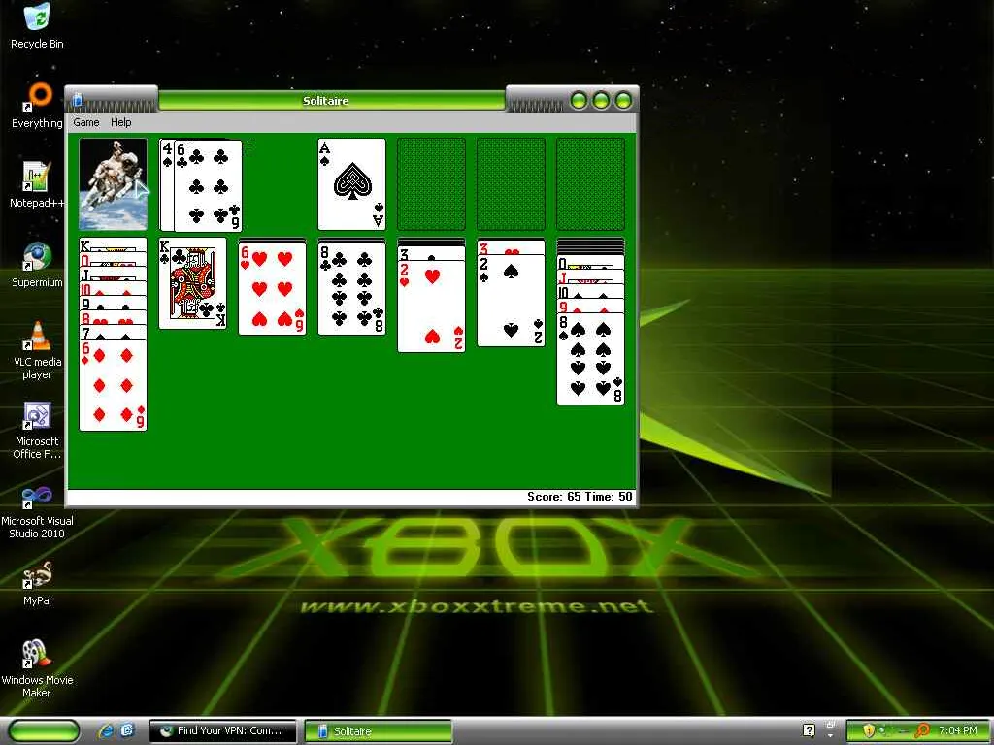
Task: Select the Ace of spades foundation card
Action: [x=351, y=184]
